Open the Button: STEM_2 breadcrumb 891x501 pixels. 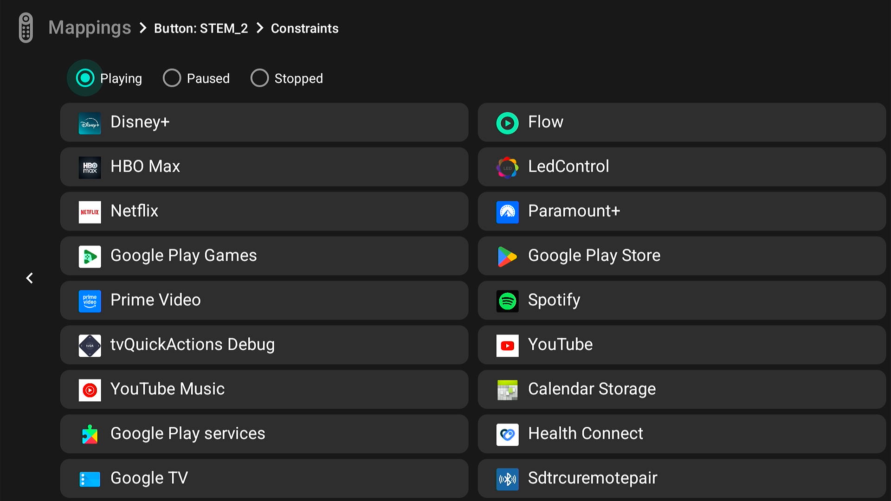click(201, 28)
